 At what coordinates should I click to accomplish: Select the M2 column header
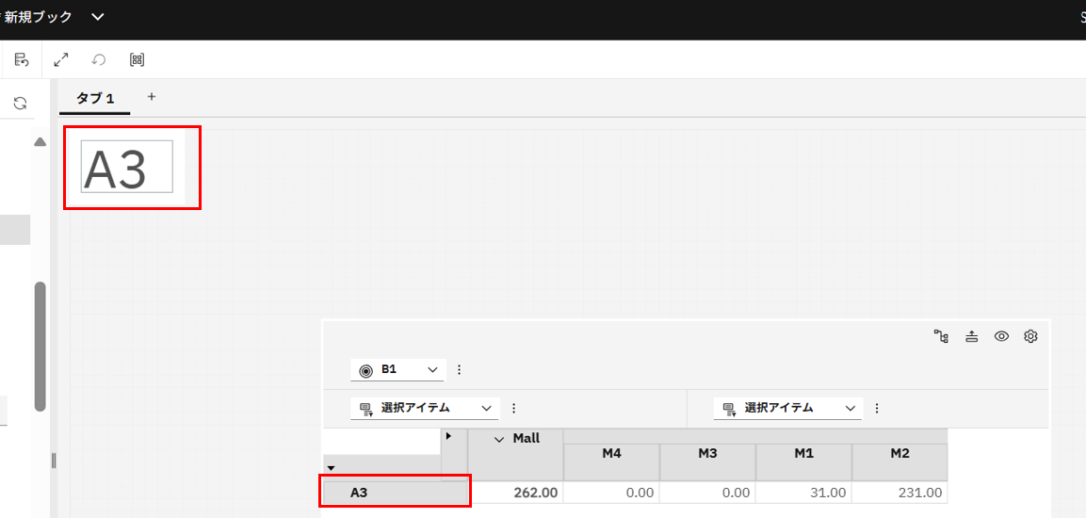click(x=899, y=461)
